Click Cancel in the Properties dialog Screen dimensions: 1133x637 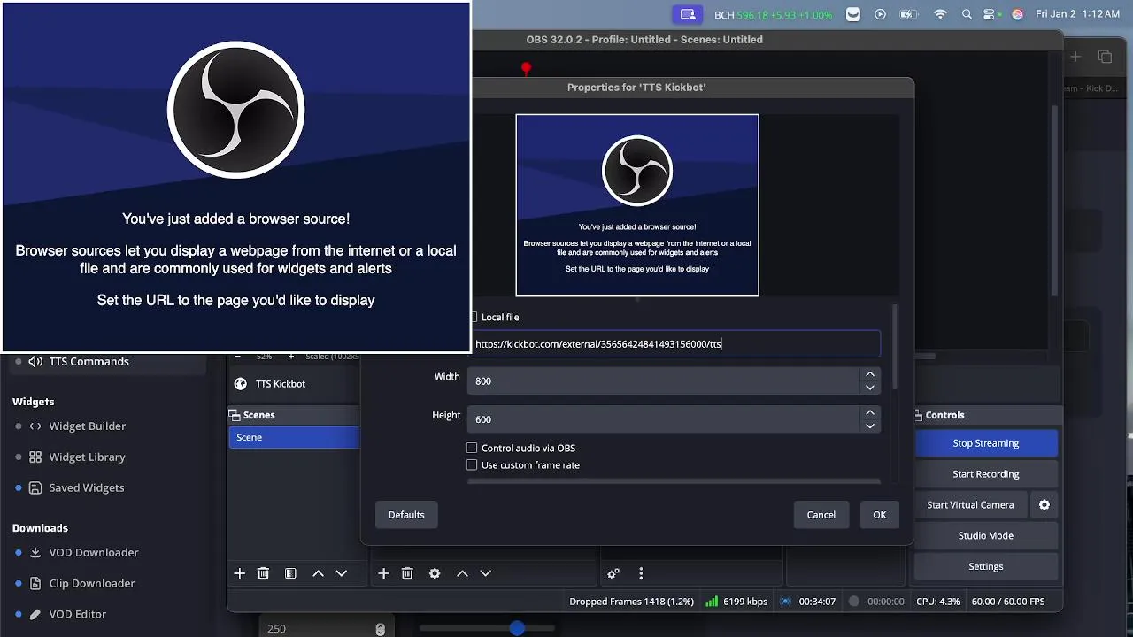[821, 515]
